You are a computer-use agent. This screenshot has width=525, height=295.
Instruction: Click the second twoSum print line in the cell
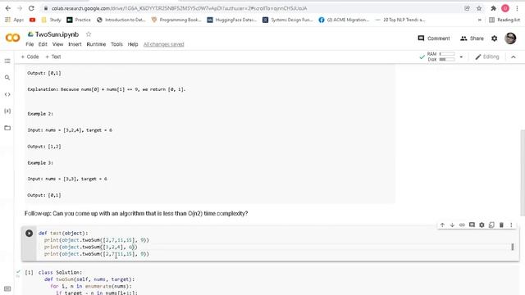pyautogui.click(x=90, y=247)
